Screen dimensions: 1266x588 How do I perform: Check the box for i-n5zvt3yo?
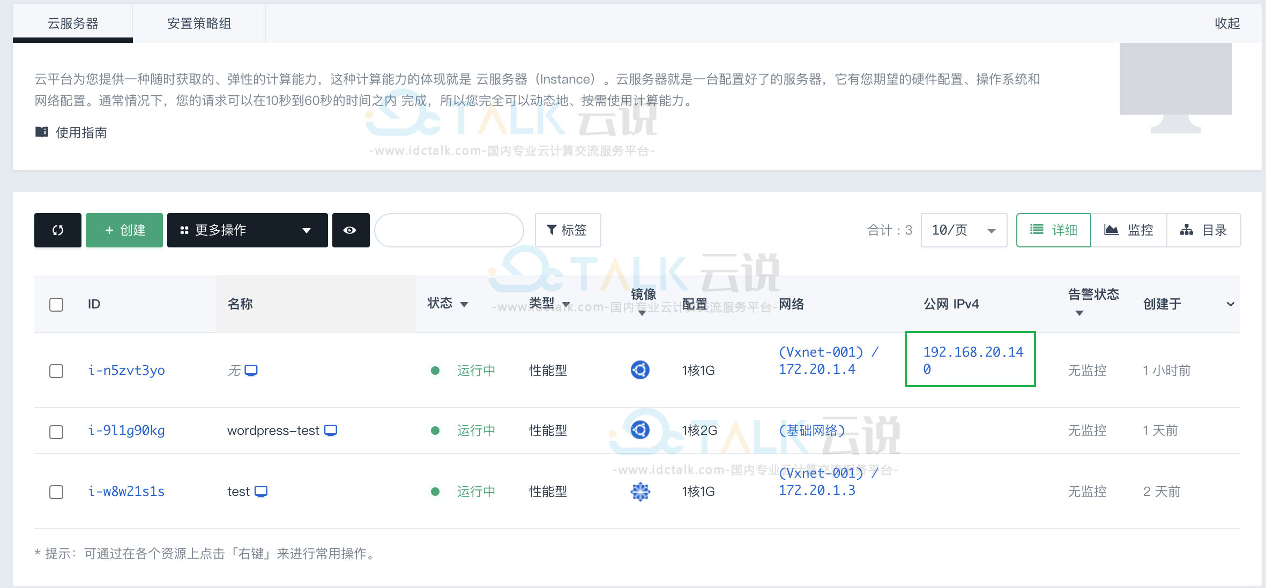click(56, 371)
